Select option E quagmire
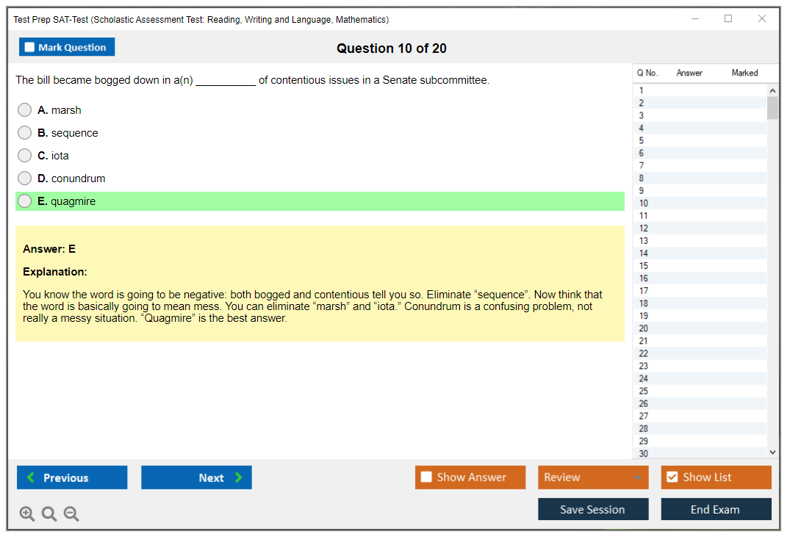 click(24, 201)
